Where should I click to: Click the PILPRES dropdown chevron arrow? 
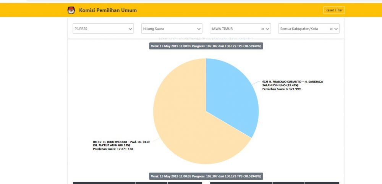click(130, 29)
